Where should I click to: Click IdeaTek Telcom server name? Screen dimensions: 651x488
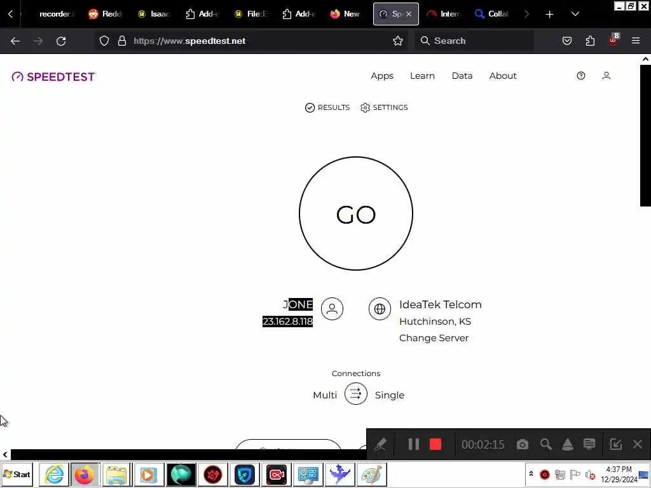tap(440, 304)
